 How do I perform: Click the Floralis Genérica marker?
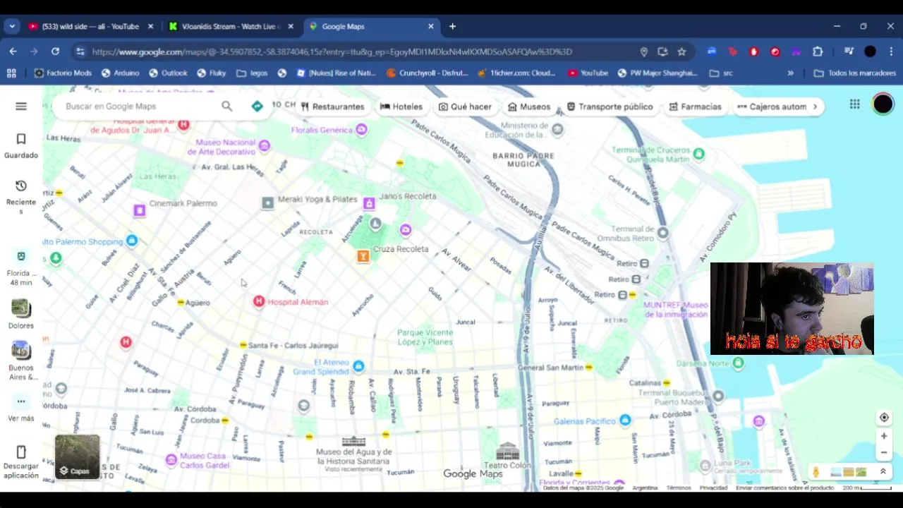point(361,130)
